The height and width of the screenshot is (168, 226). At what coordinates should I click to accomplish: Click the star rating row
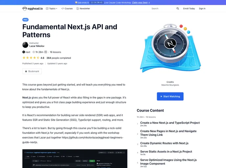click(x=31, y=58)
